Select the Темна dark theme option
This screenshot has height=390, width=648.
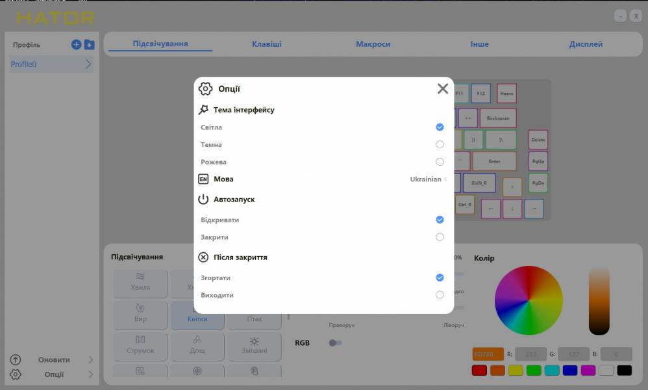(440, 144)
